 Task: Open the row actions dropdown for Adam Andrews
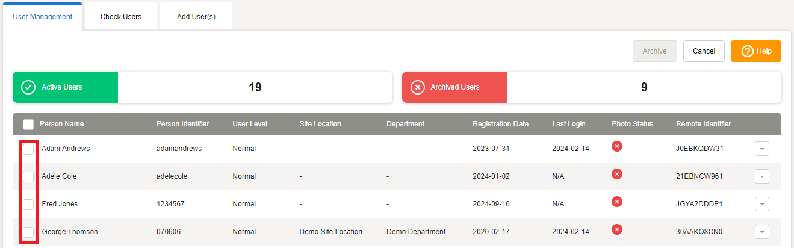pyautogui.click(x=761, y=149)
